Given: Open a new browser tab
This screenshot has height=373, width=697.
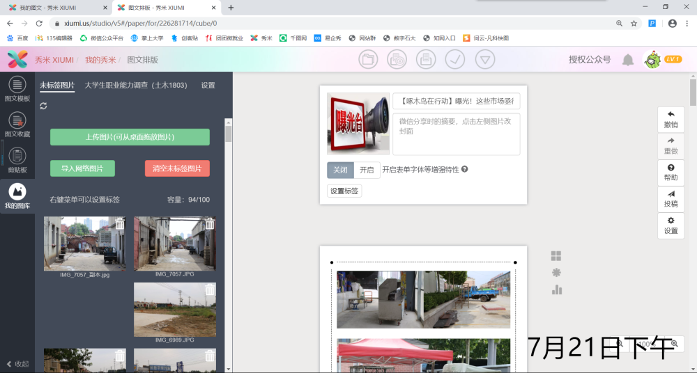Looking at the screenshot, I should pos(231,8).
